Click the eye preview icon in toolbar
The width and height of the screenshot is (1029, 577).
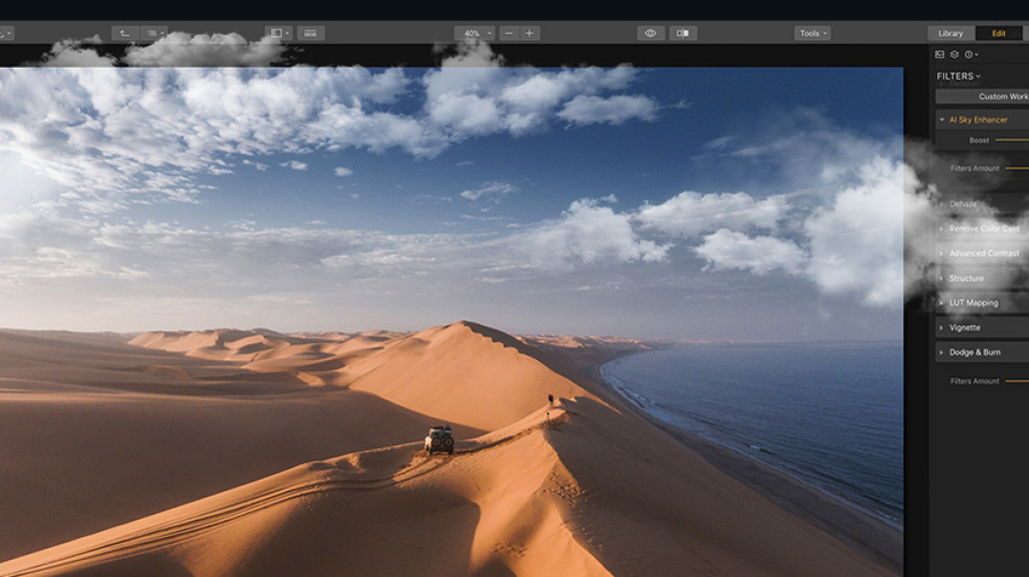(x=650, y=32)
